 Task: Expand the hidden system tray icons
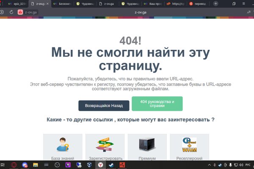coord(209,165)
